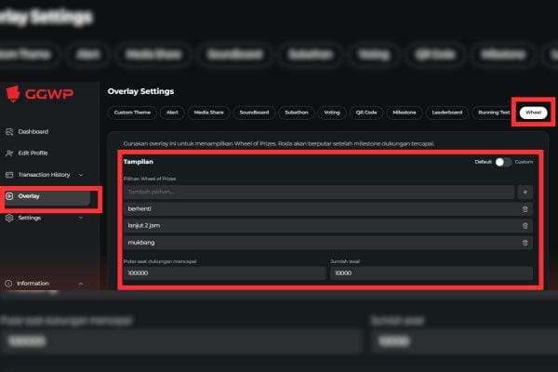Viewport: 558px width, 372px height.
Task: Click the 'Custom' label beside the switch
Action: click(524, 162)
